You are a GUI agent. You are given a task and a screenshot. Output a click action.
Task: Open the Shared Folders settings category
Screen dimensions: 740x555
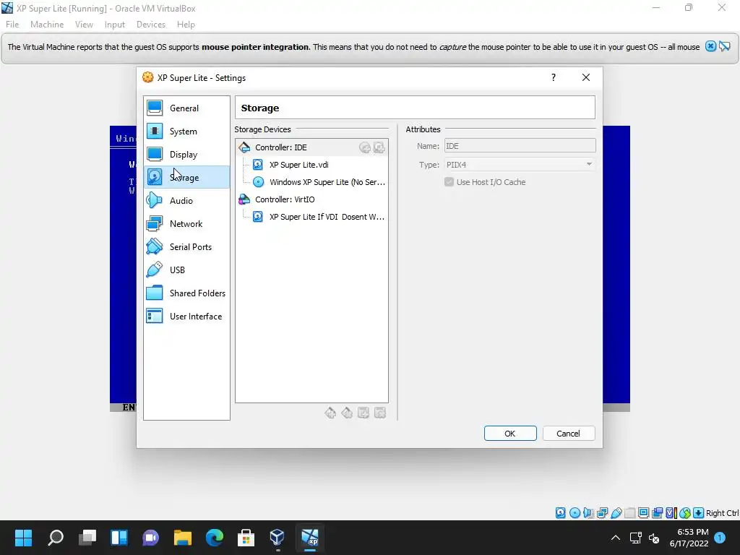(186, 293)
